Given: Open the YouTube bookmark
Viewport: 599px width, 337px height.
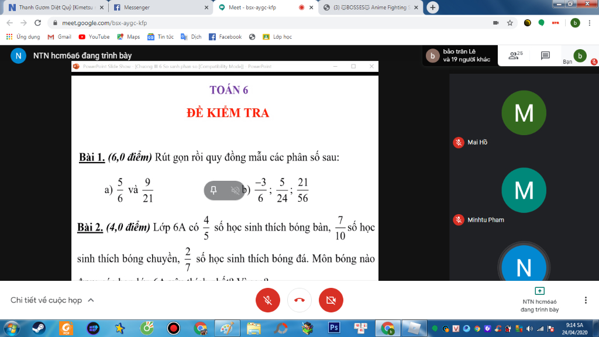Looking at the screenshot, I should click(x=94, y=37).
